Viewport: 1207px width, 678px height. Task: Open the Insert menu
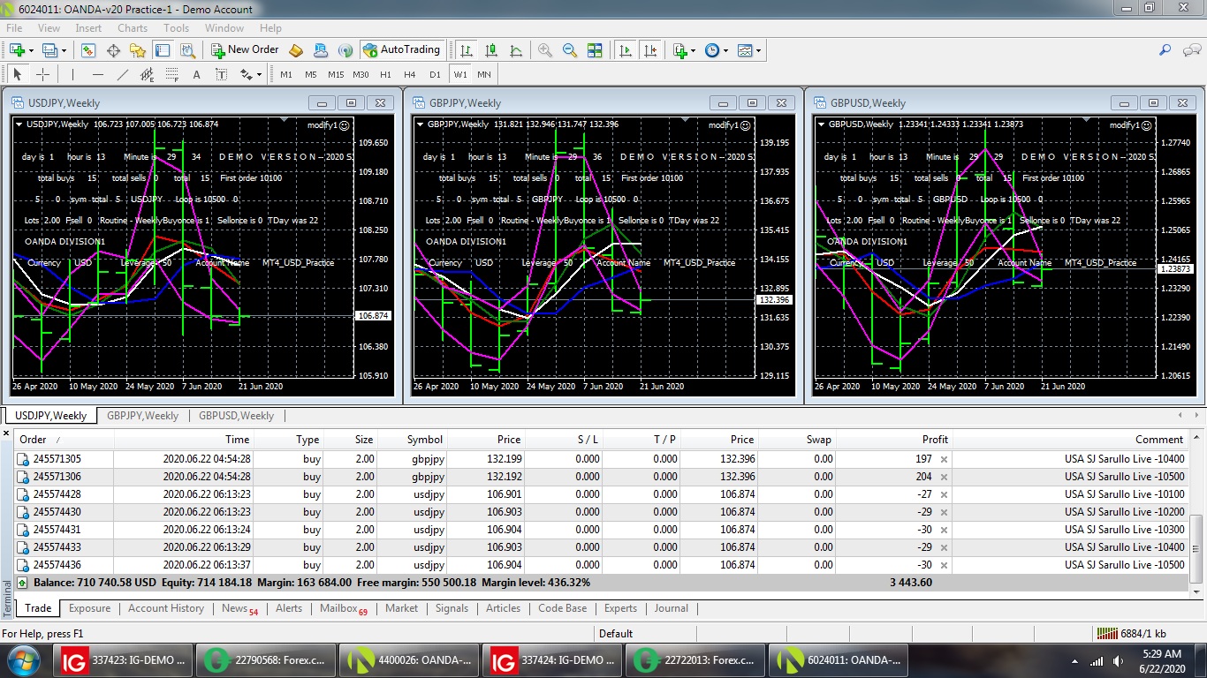(88, 28)
